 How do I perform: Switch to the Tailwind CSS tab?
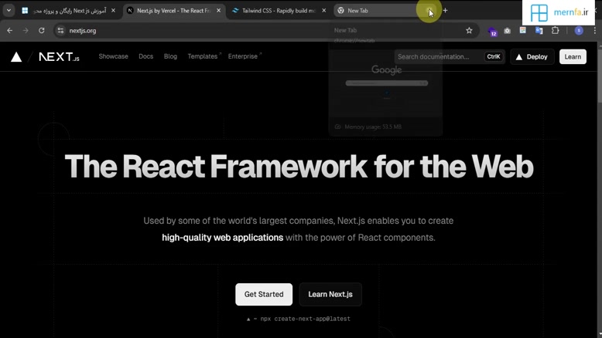point(279,11)
